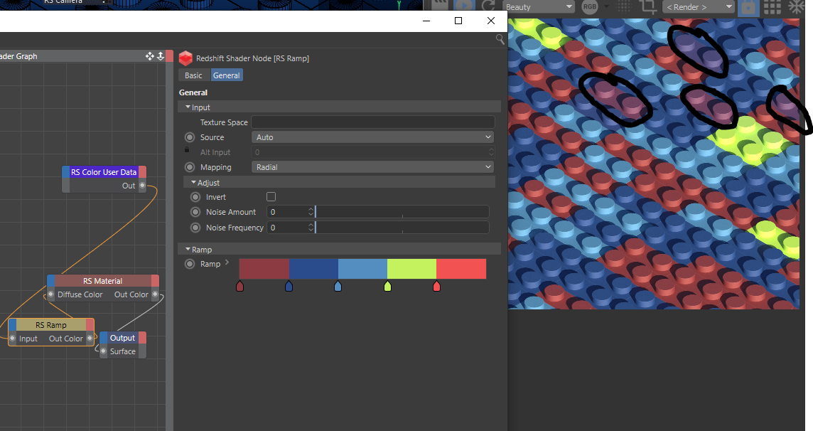Click the Out Color port on RS Material
The width and height of the screenshot is (813, 431).
pyautogui.click(x=155, y=294)
